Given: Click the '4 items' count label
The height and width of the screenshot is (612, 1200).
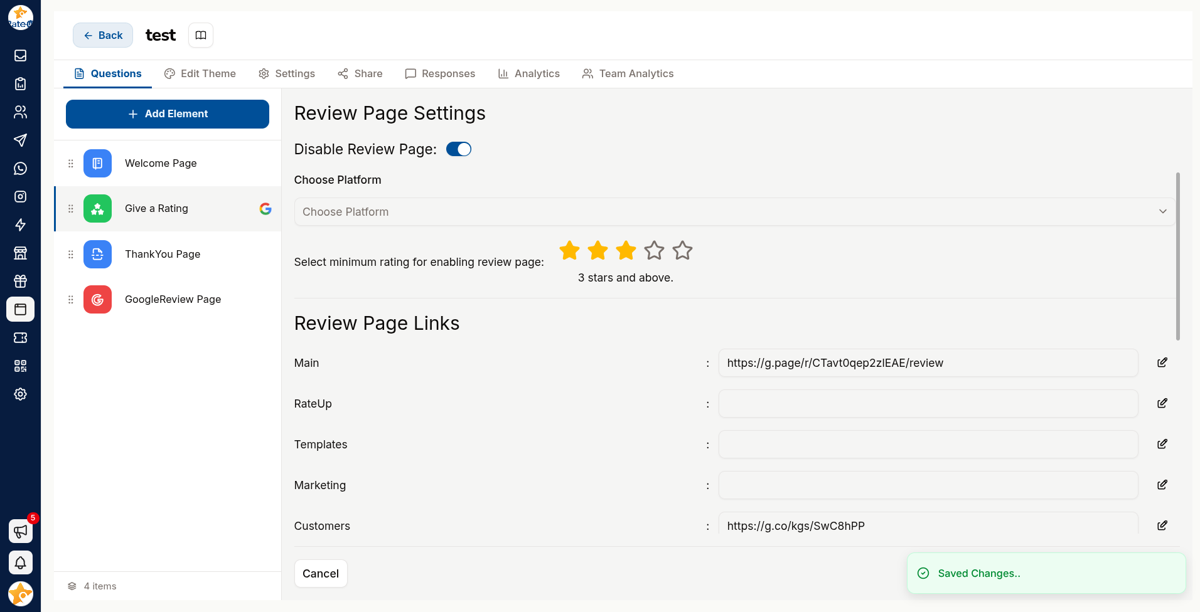Looking at the screenshot, I should tap(100, 586).
